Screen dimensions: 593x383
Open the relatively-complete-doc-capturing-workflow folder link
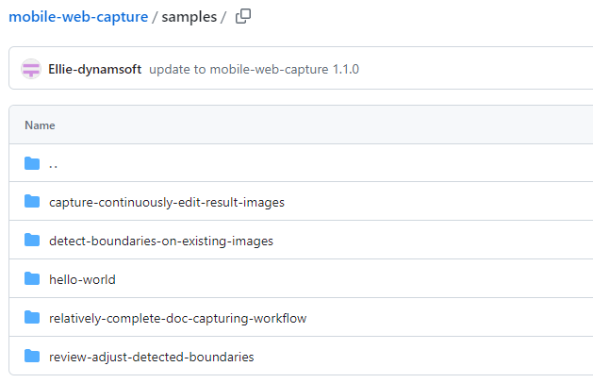click(177, 318)
